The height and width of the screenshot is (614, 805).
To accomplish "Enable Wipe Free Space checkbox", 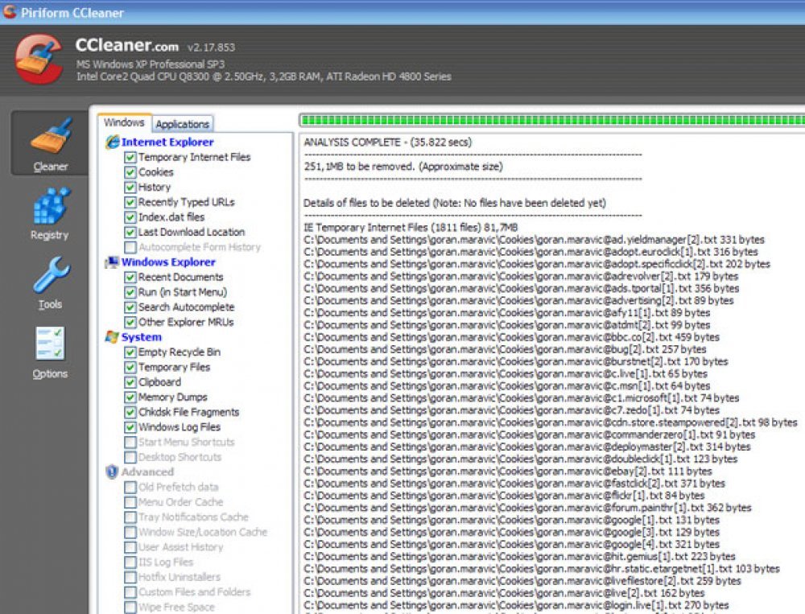I will click(130, 607).
